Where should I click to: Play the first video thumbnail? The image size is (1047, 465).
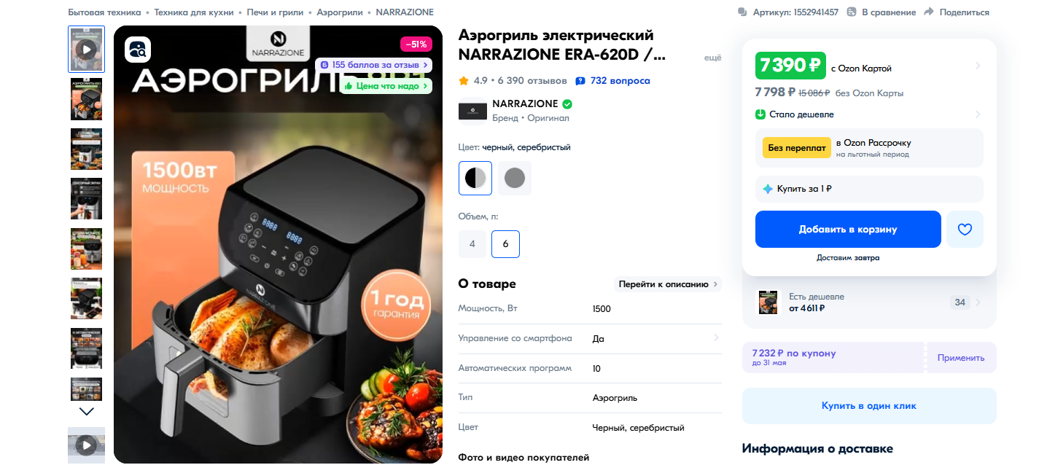(87, 50)
